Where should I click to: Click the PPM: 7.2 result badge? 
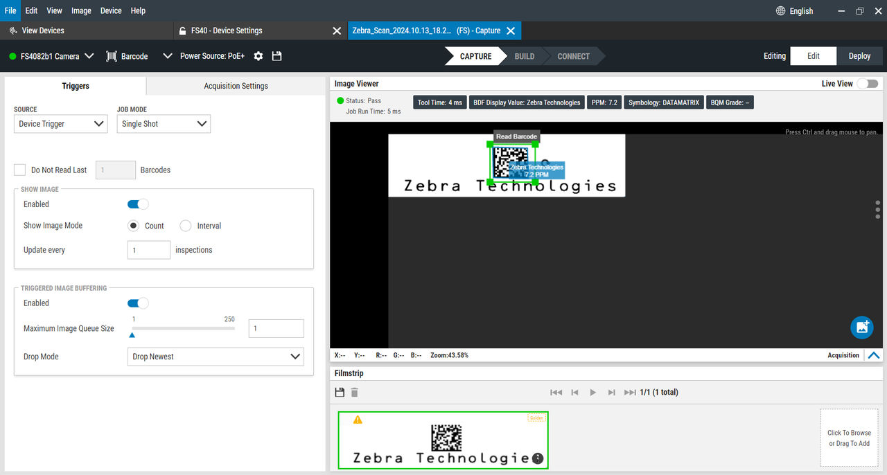click(604, 102)
